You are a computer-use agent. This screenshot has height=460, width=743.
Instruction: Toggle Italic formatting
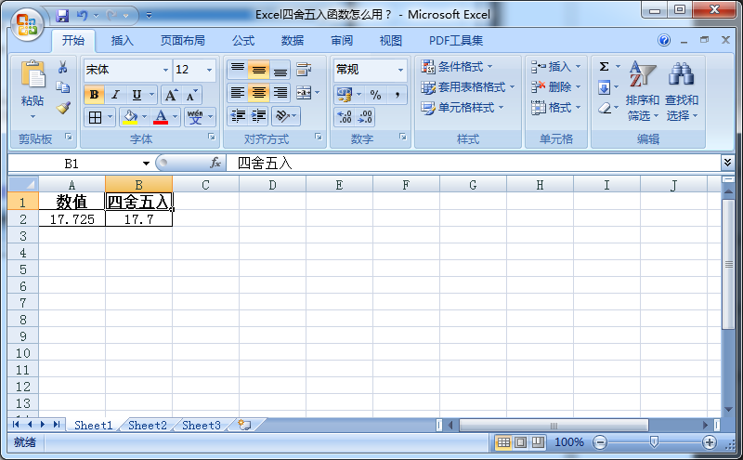(115, 95)
